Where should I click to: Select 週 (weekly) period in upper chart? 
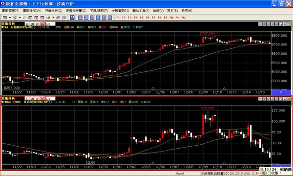click(x=32, y=24)
